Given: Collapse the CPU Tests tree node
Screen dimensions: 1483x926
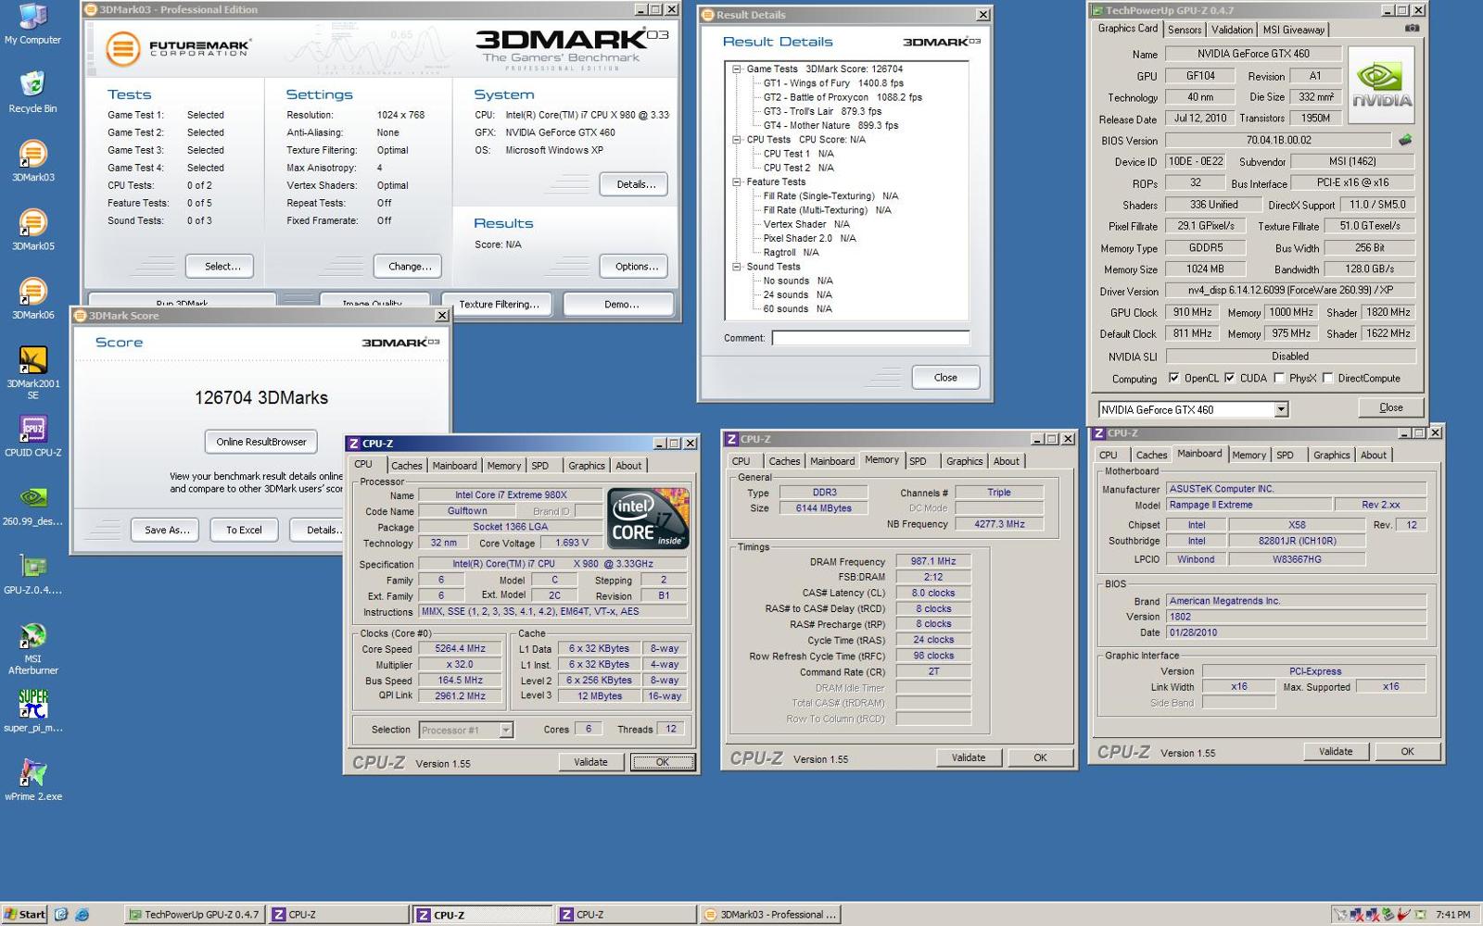Looking at the screenshot, I should (737, 140).
